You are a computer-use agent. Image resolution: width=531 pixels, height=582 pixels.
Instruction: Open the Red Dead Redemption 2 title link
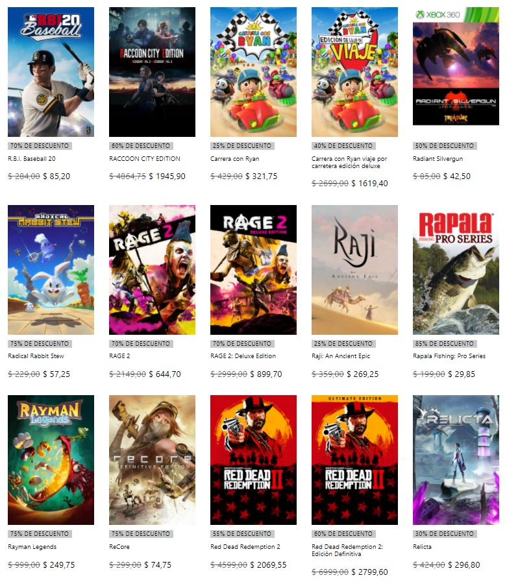(x=245, y=547)
